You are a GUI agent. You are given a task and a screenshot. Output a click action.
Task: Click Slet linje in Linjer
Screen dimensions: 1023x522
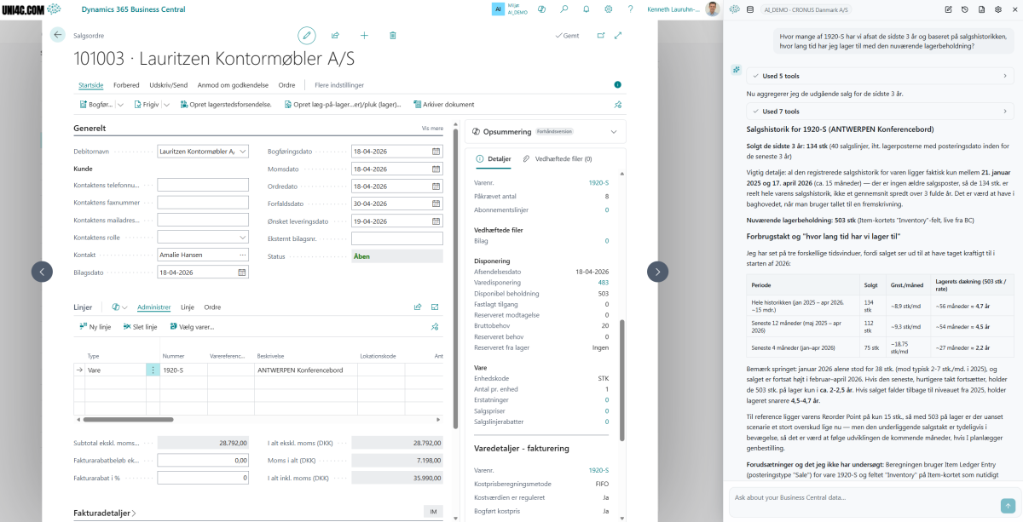pyautogui.click(x=141, y=327)
